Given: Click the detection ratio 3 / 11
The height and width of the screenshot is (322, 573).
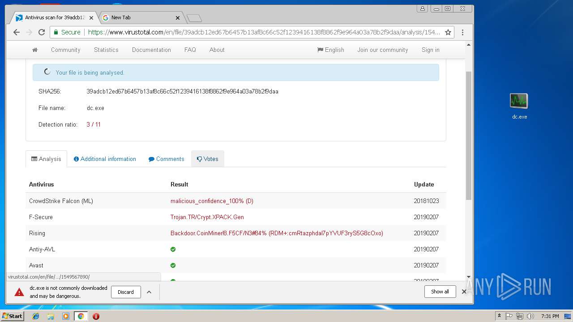Looking at the screenshot, I should click(94, 124).
